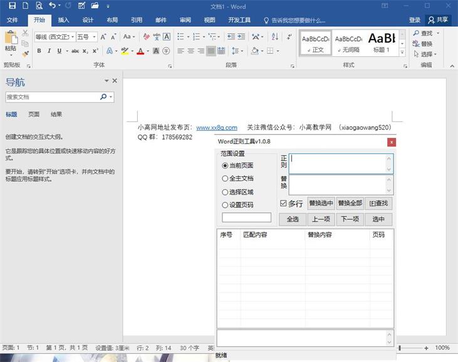
Task: Click the bullet list icon
Action: point(181,36)
